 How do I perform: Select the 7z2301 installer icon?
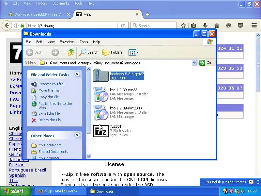coord(101,131)
